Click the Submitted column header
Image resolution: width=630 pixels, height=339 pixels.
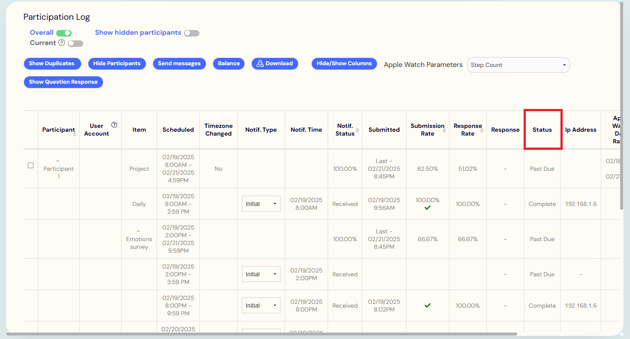(x=384, y=130)
